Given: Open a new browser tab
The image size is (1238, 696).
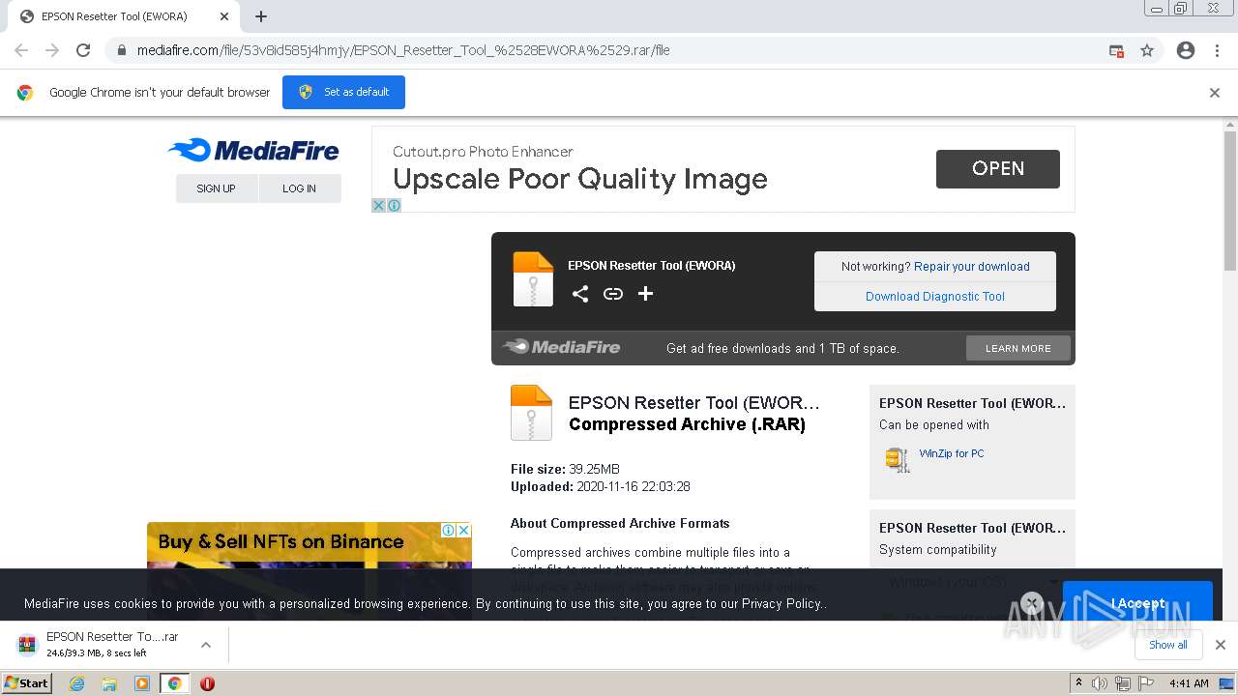Looking at the screenshot, I should 261,16.
